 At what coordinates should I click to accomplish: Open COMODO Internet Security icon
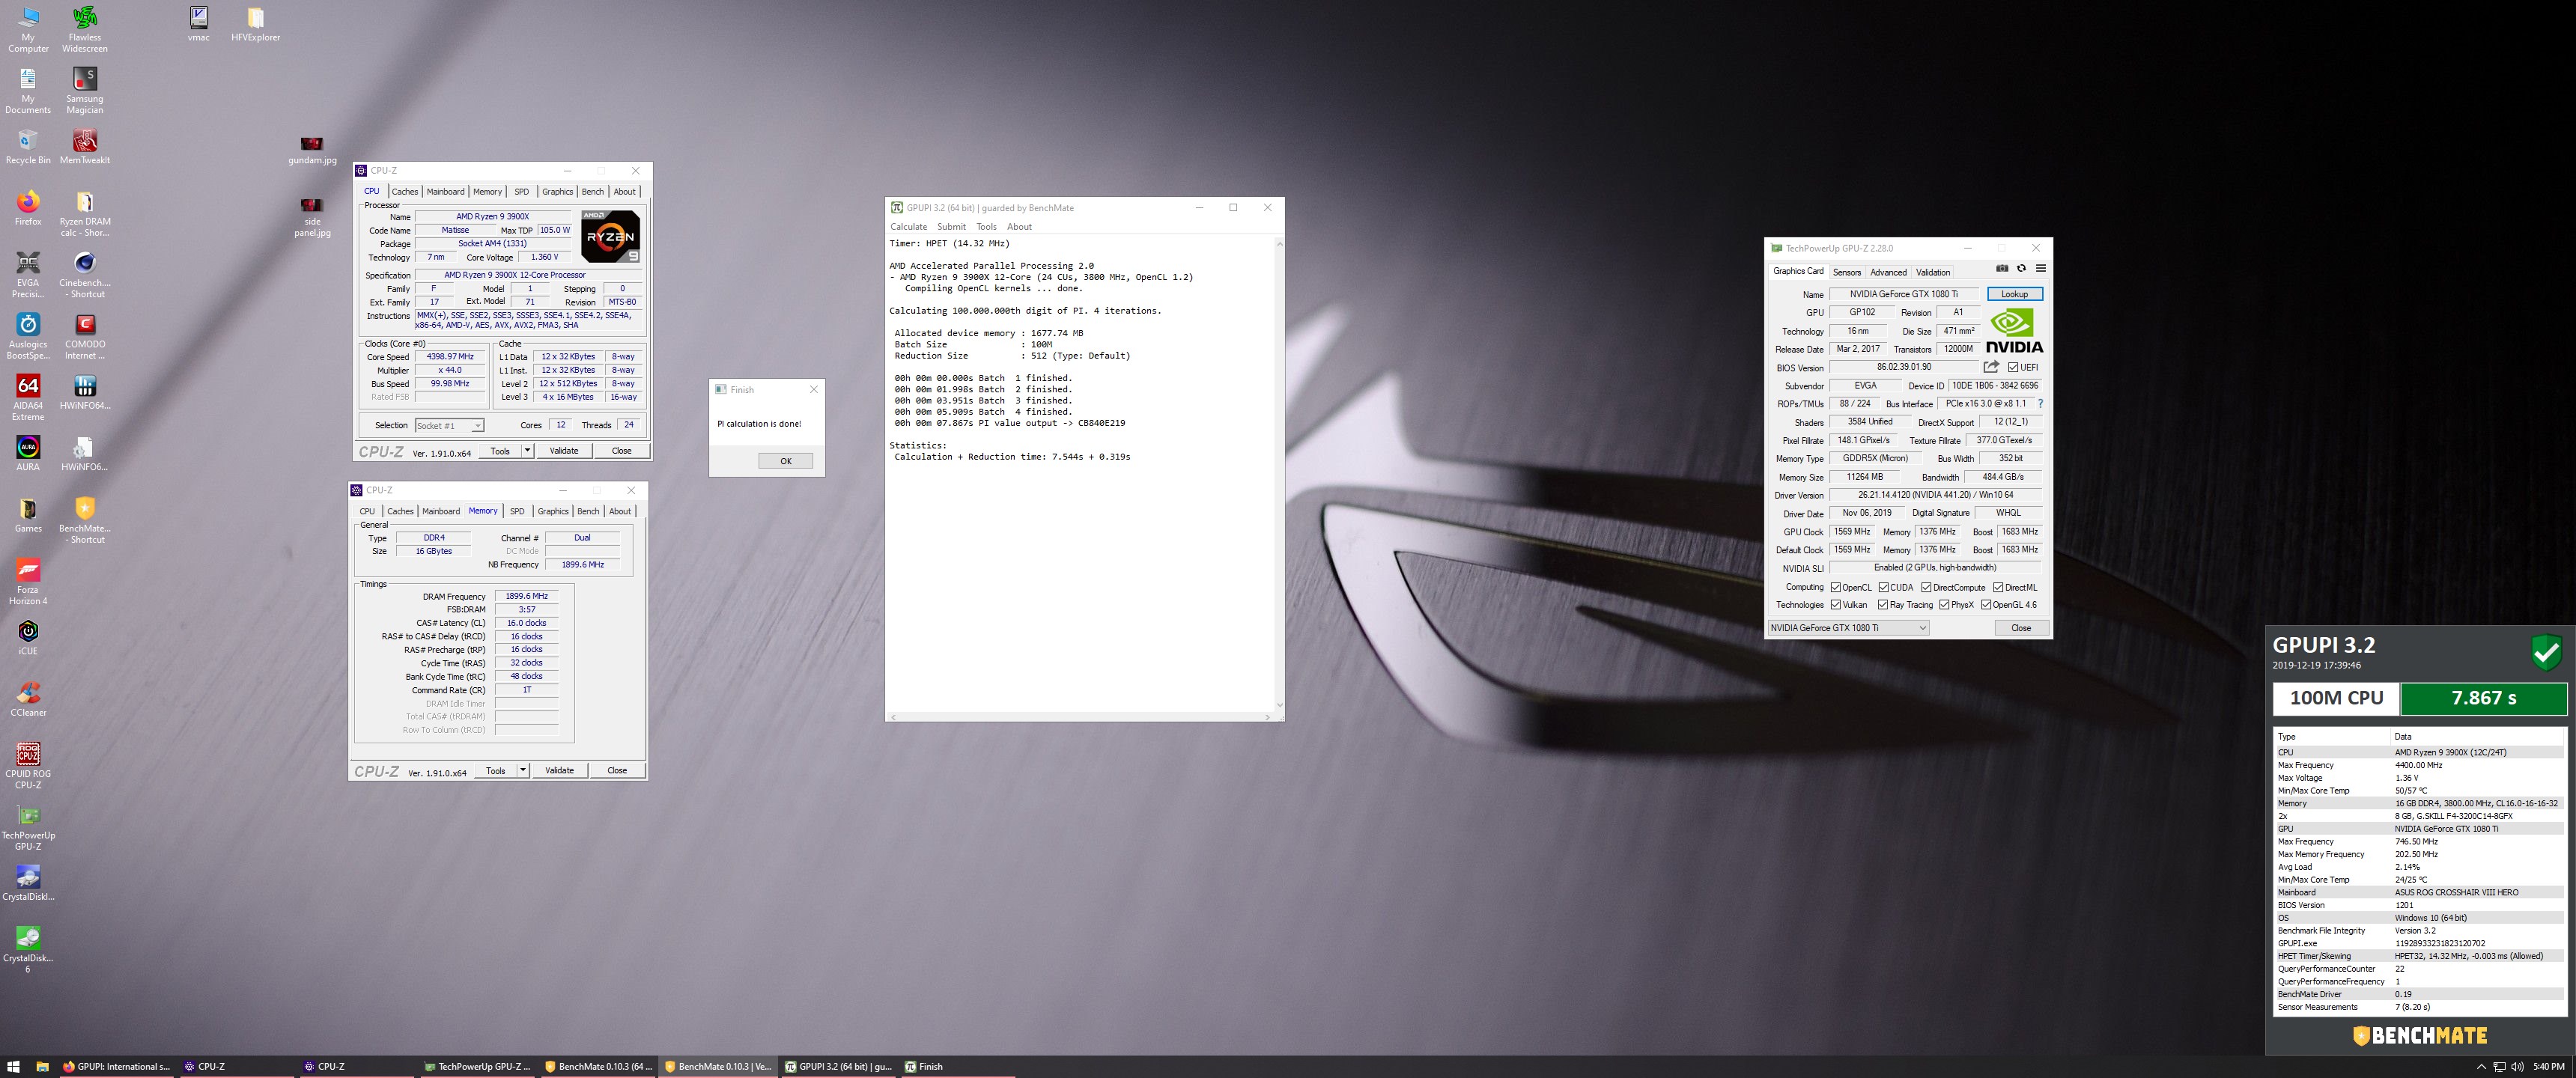tap(85, 336)
